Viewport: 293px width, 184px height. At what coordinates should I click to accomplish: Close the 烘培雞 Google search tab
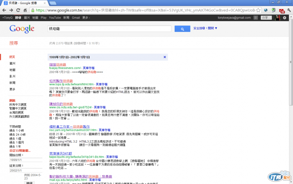click(x=45, y=3)
